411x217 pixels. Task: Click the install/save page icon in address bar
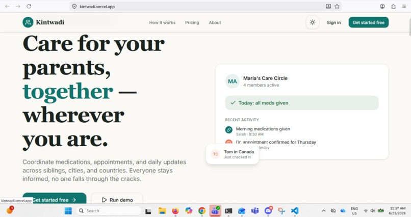coord(328,6)
